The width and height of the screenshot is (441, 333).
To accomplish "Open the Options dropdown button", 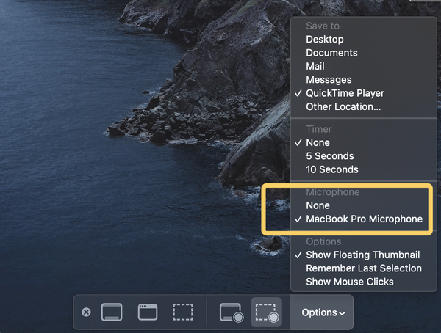I will 323,312.
